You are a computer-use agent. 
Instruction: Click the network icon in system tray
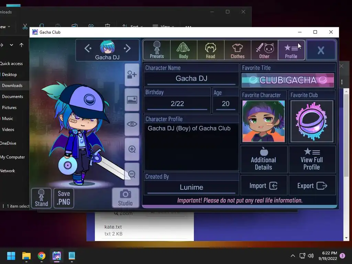(302, 256)
